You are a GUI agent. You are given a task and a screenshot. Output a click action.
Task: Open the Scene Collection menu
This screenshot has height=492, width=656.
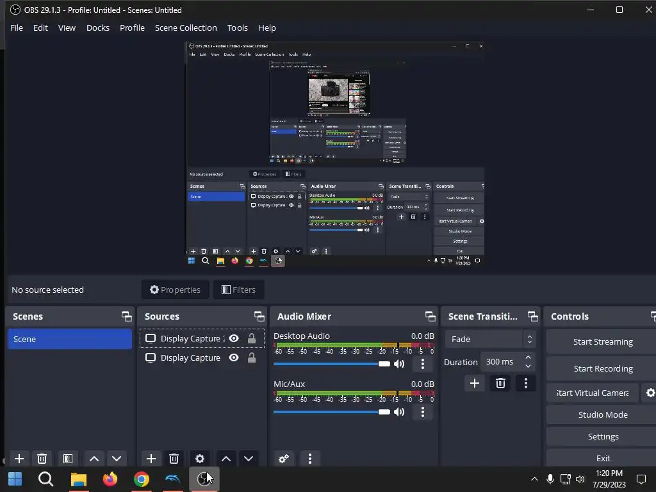tap(186, 28)
